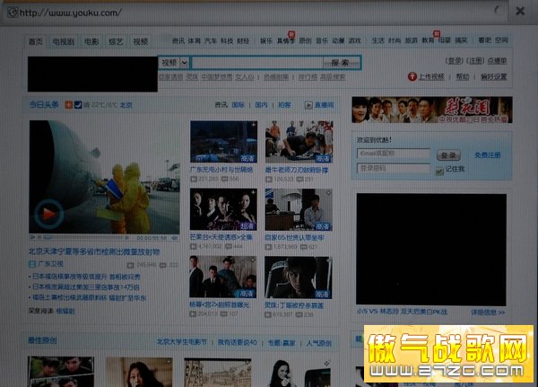Click the browser page icon before the youku URL
538x387 pixels.
click(13, 13)
